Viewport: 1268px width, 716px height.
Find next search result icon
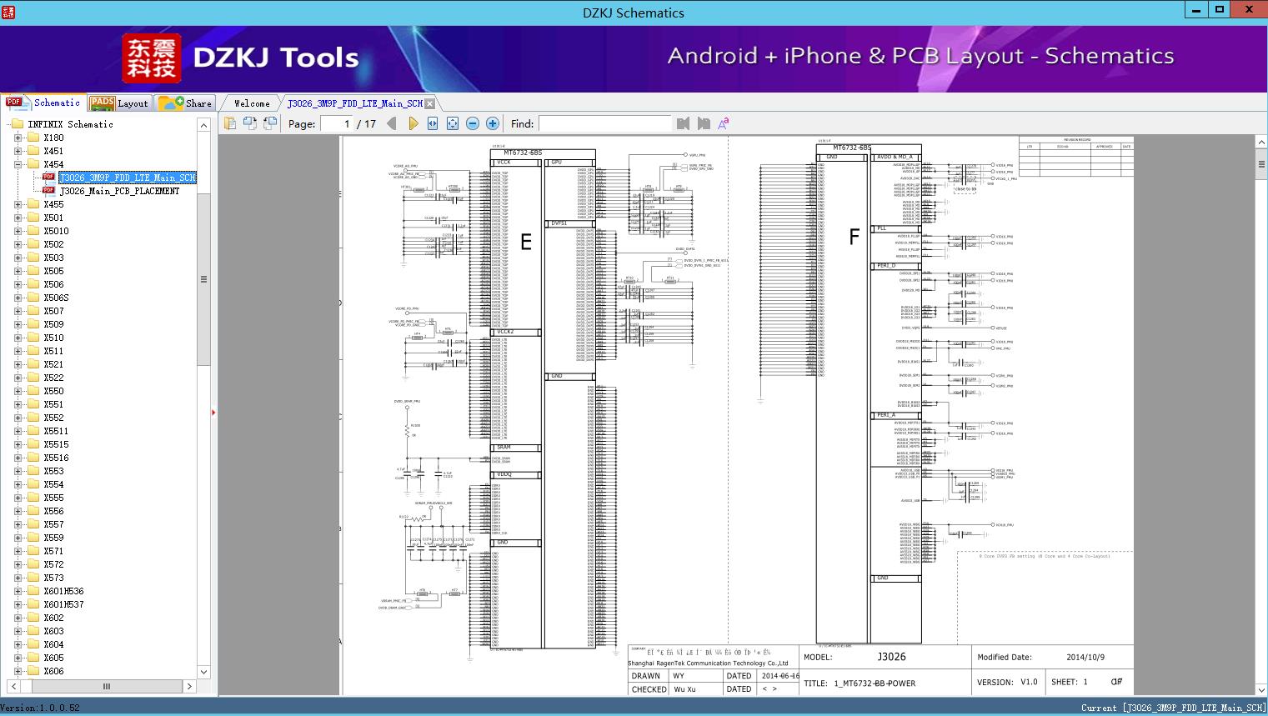704,123
